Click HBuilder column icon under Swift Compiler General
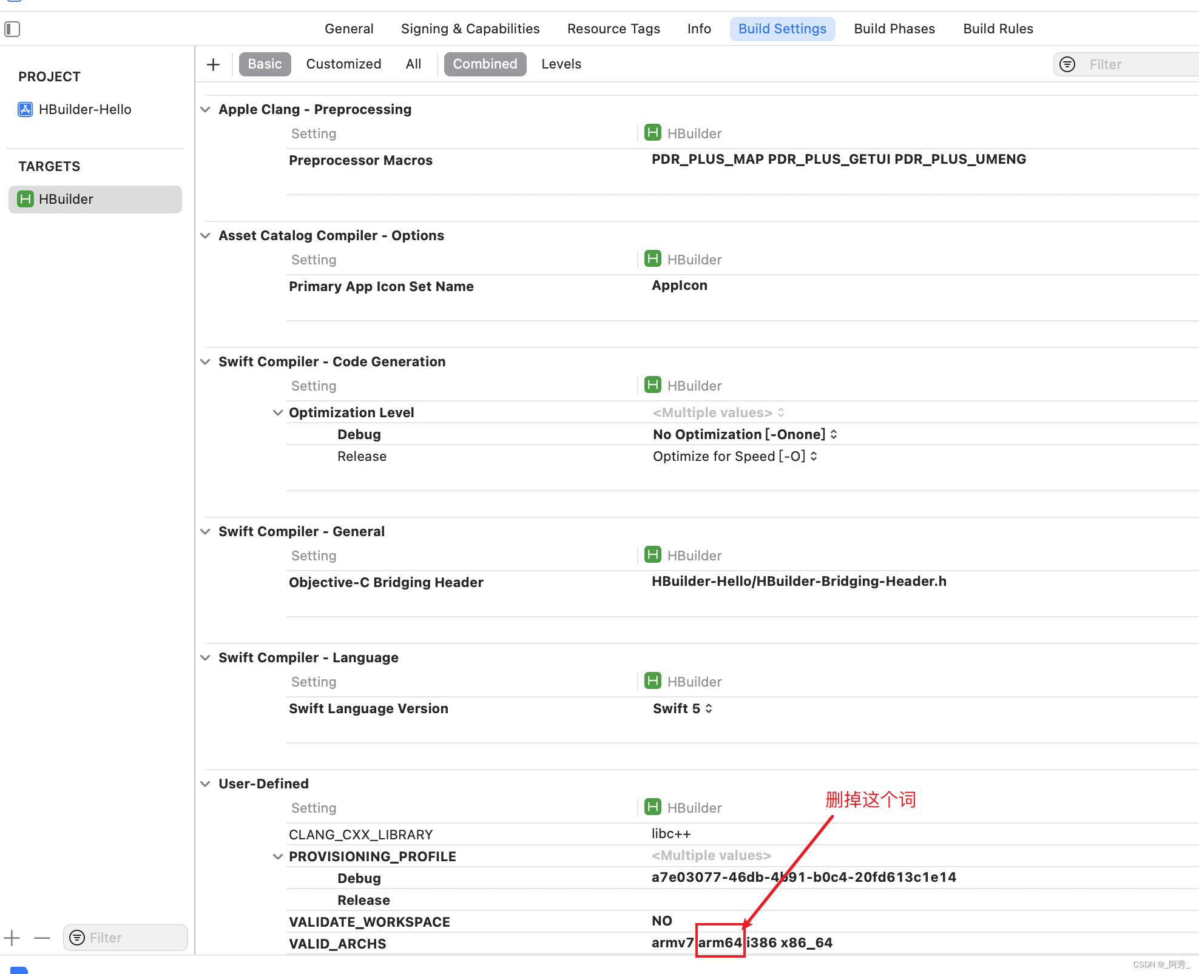Image resolution: width=1199 pixels, height=974 pixels. (x=653, y=555)
